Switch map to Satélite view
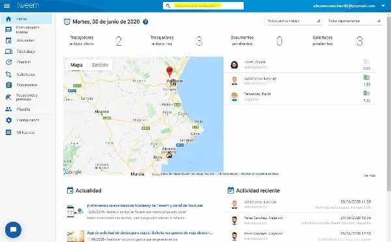Viewport: 391px width, 242px height. 100,65
